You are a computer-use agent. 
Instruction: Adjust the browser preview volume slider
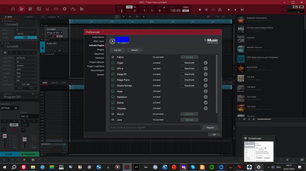[x=264, y=119]
